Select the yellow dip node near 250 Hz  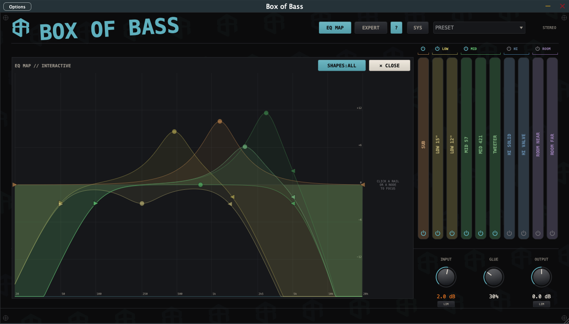click(142, 203)
